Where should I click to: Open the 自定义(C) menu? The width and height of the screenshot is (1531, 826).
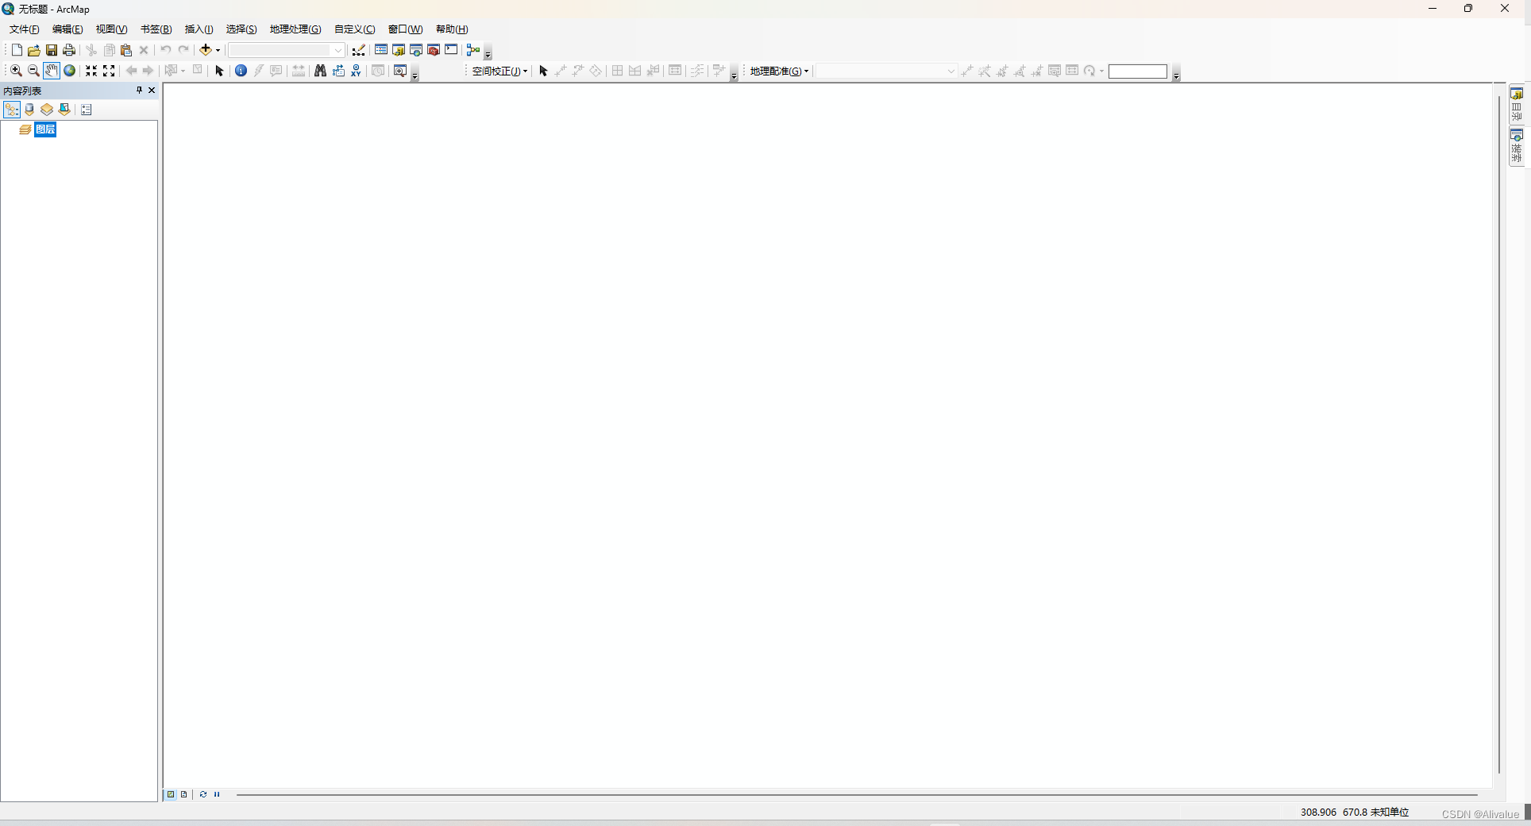(355, 29)
